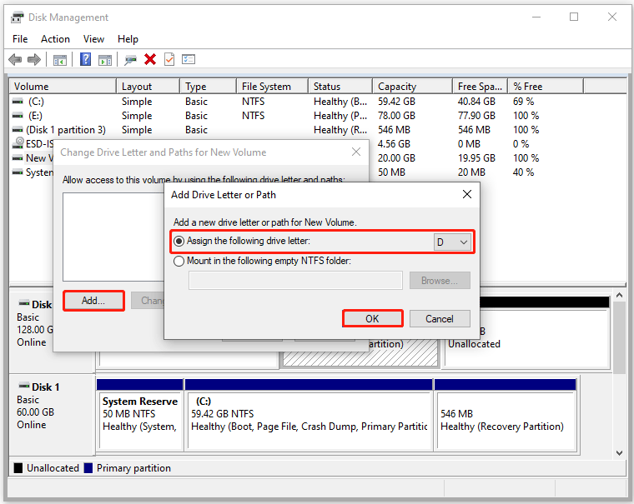Open the Help menu
Screen dimensions: 634x504
tap(128, 39)
